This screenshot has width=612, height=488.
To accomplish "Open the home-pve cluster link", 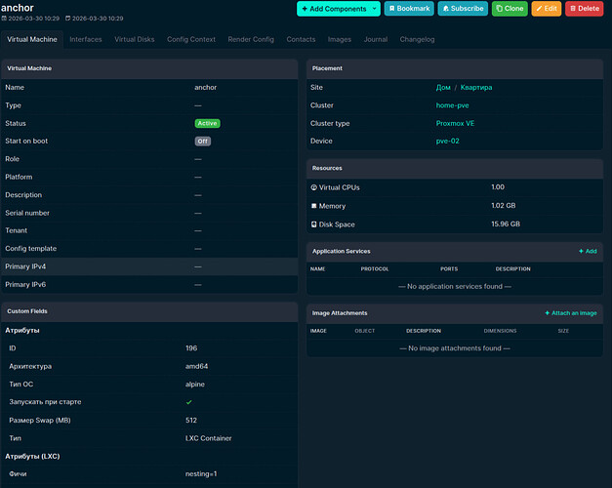I will pos(452,105).
